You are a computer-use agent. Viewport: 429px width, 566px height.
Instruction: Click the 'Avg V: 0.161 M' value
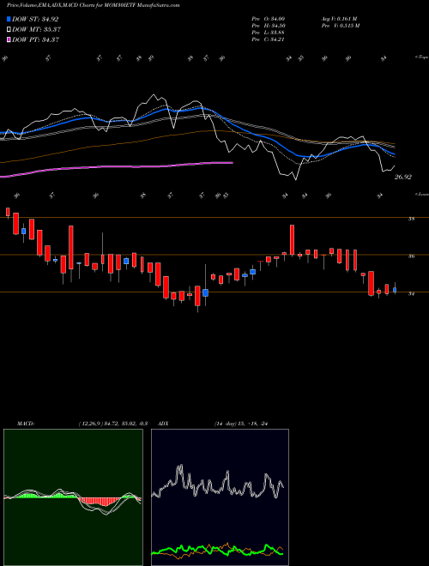(x=339, y=18)
